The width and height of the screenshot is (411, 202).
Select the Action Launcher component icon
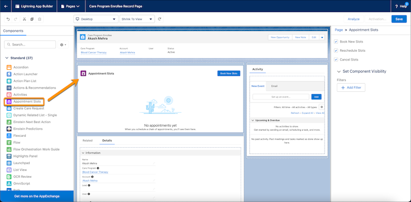coord(9,74)
